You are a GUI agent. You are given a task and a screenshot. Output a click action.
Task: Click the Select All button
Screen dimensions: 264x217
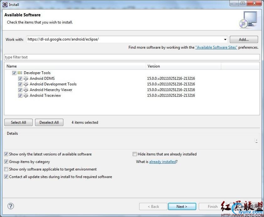(18, 122)
